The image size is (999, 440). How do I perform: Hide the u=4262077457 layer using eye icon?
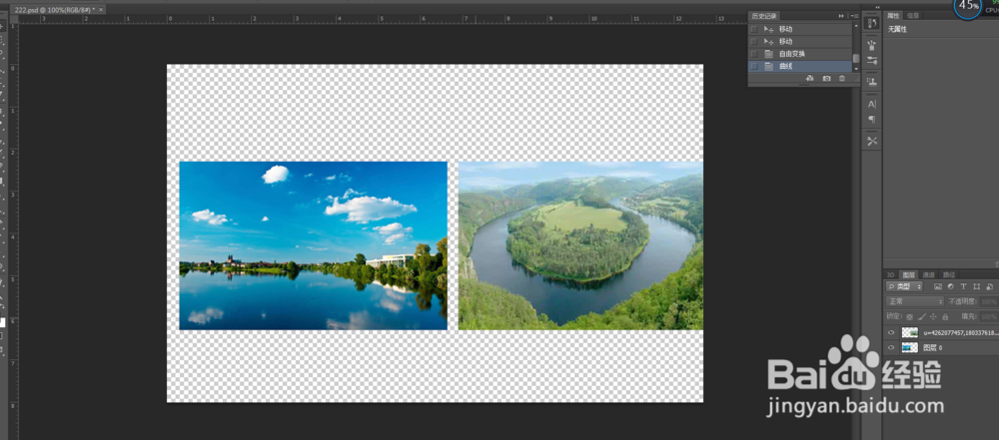[x=891, y=332]
